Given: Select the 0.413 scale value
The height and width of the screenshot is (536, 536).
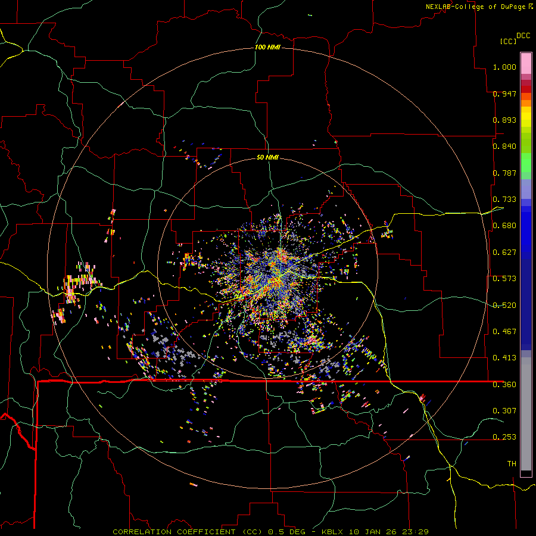Looking at the screenshot, I should pyautogui.click(x=504, y=358).
